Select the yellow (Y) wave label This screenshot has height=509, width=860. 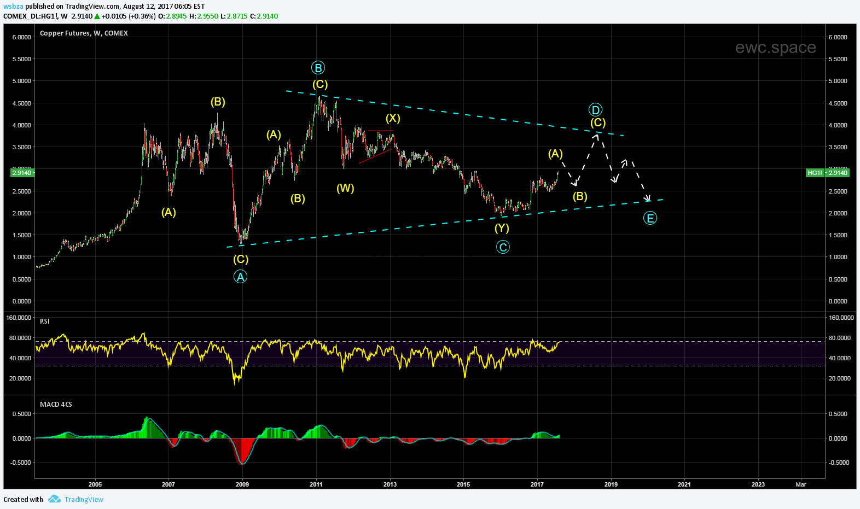tap(502, 228)
